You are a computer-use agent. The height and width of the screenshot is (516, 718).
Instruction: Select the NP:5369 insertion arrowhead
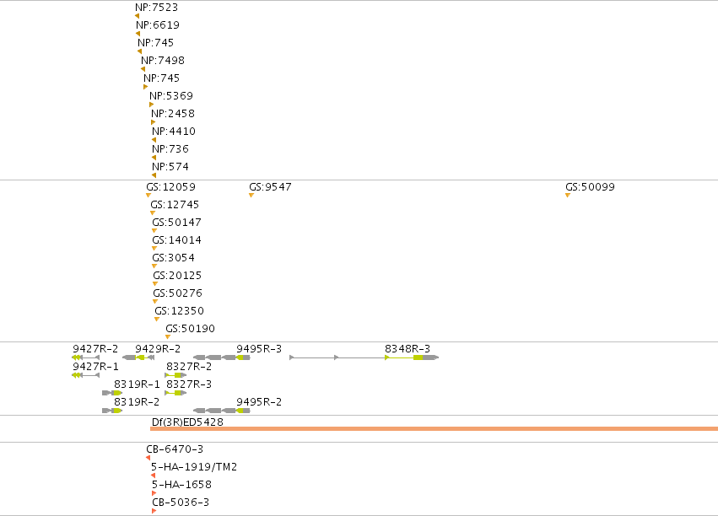[x=152, y=105]
